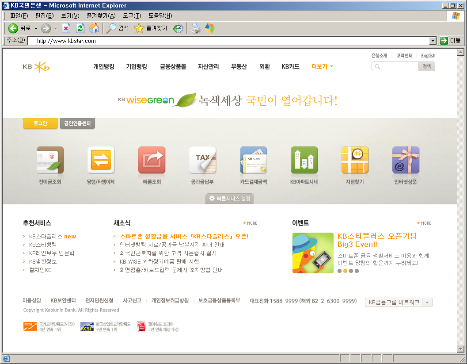Image resolution: width=467 pixels, height=364 pixels.
Task: Open KB아파트시세 building icon
Action: (304, 160)
